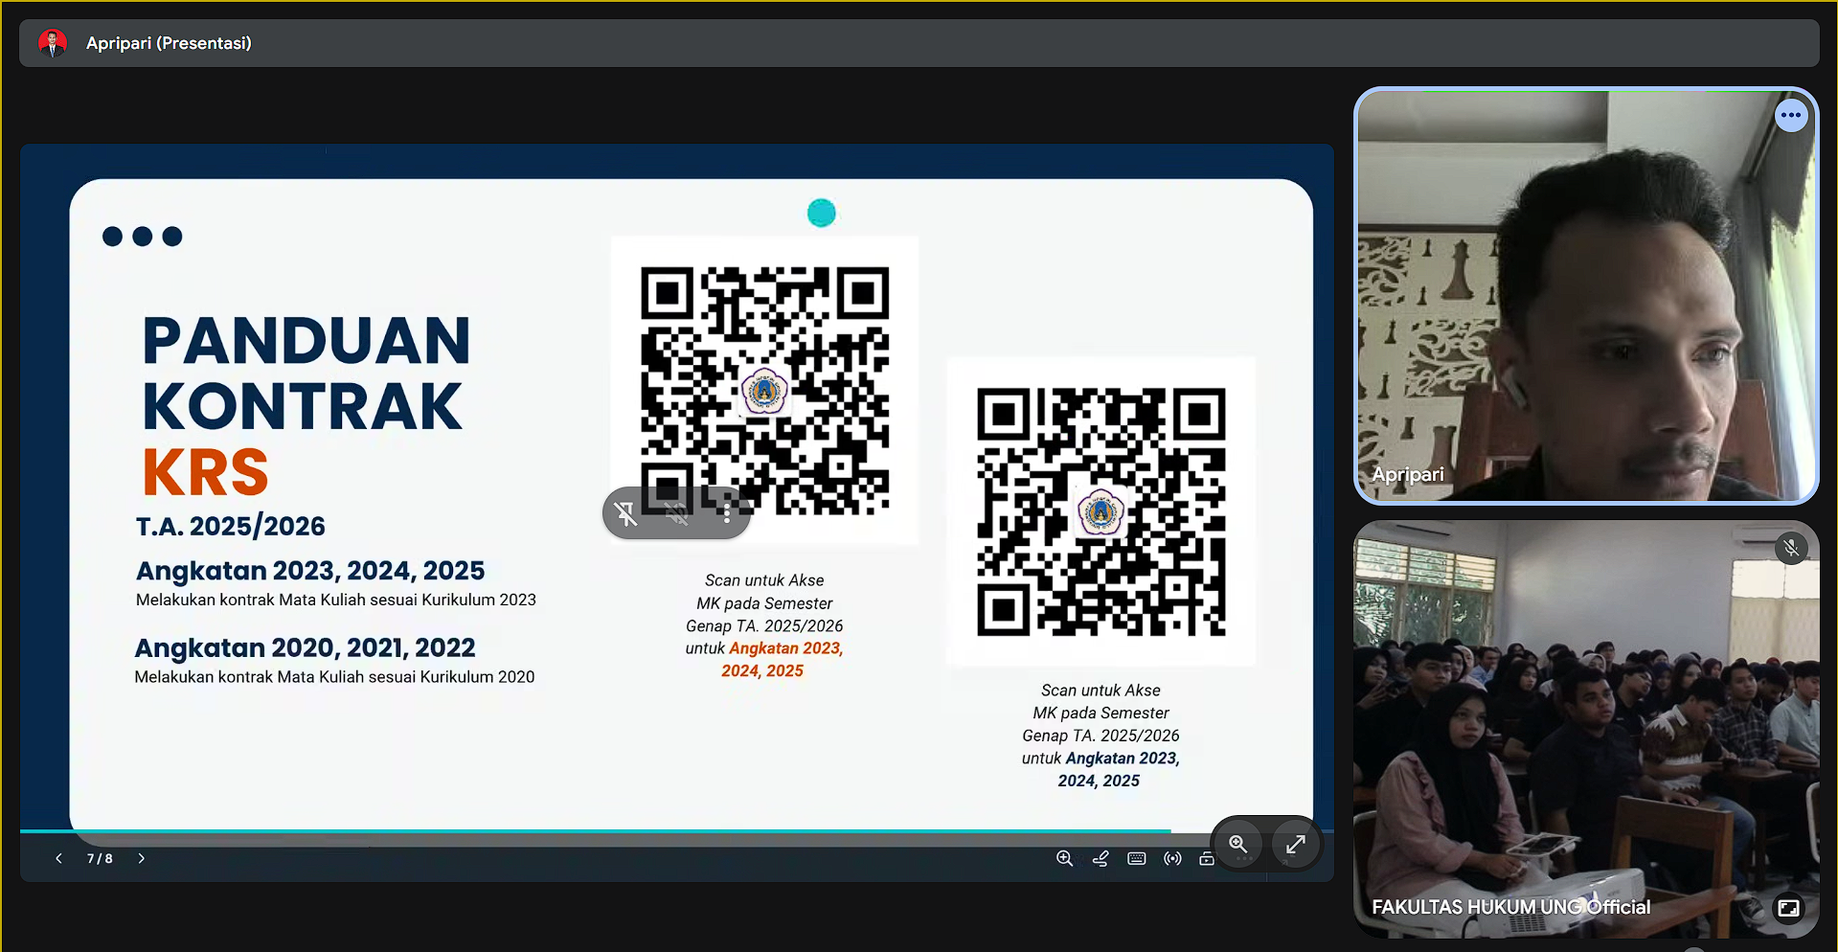The image size is (1838, 952).
Task: Toggle the muted presentation audio icon
Action: [677, 514]
